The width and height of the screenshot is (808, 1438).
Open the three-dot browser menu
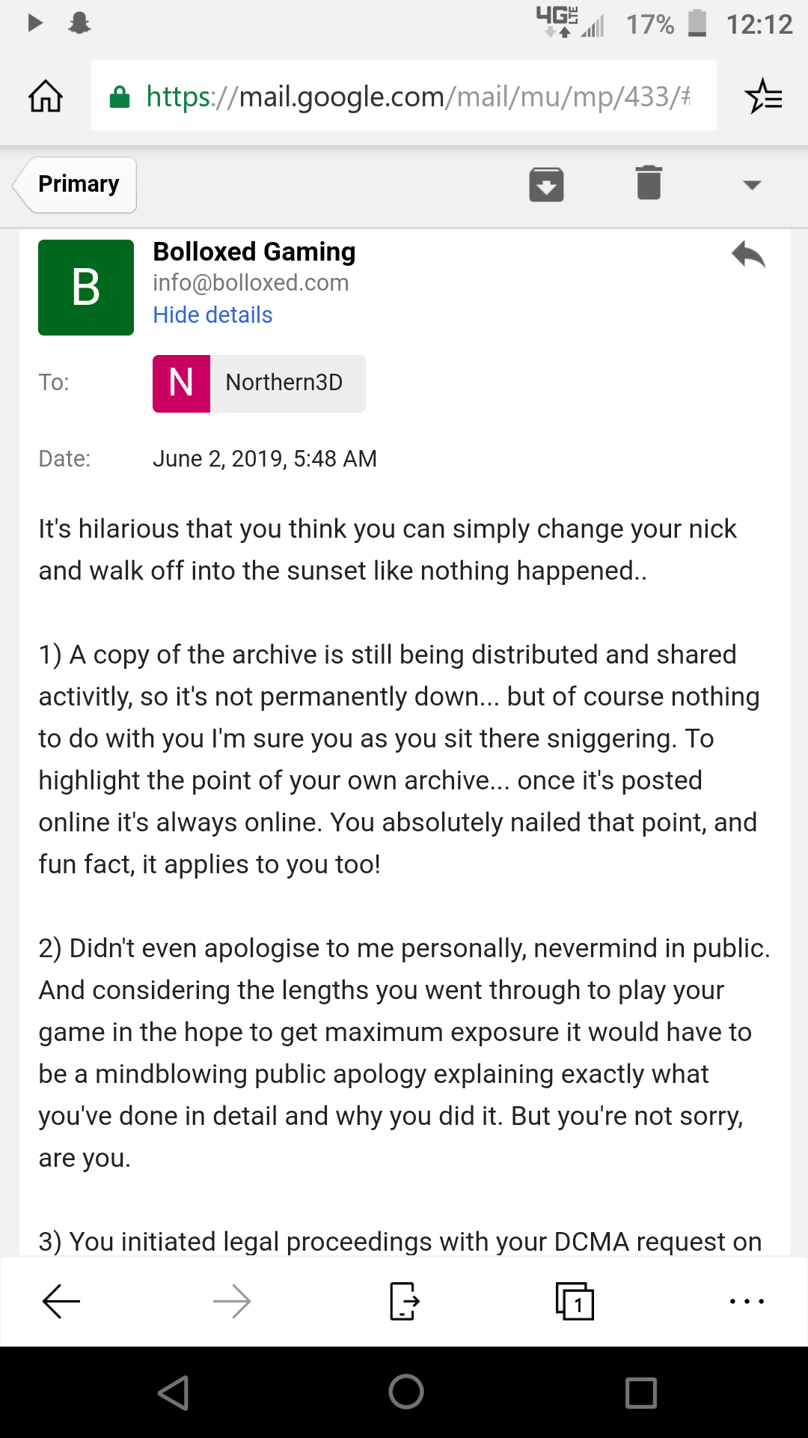click(x=747, y=1302)
